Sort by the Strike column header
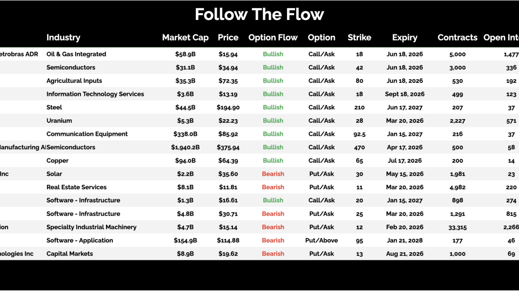 pos(360,38)
